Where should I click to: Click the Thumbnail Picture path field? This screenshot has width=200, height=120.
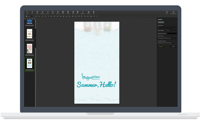[x=167, y=43]
